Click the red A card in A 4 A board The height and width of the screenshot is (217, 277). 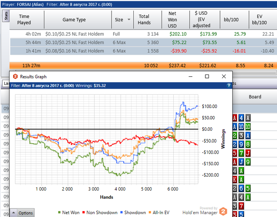click(x=235, y=118)
